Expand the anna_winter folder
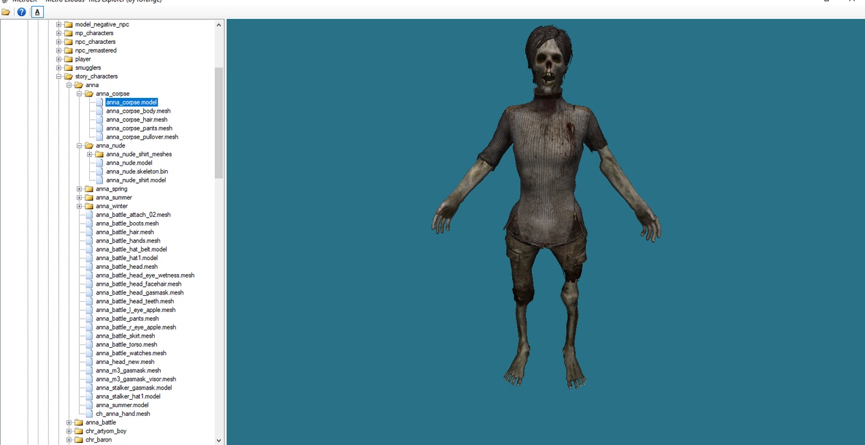 point(79,206)
